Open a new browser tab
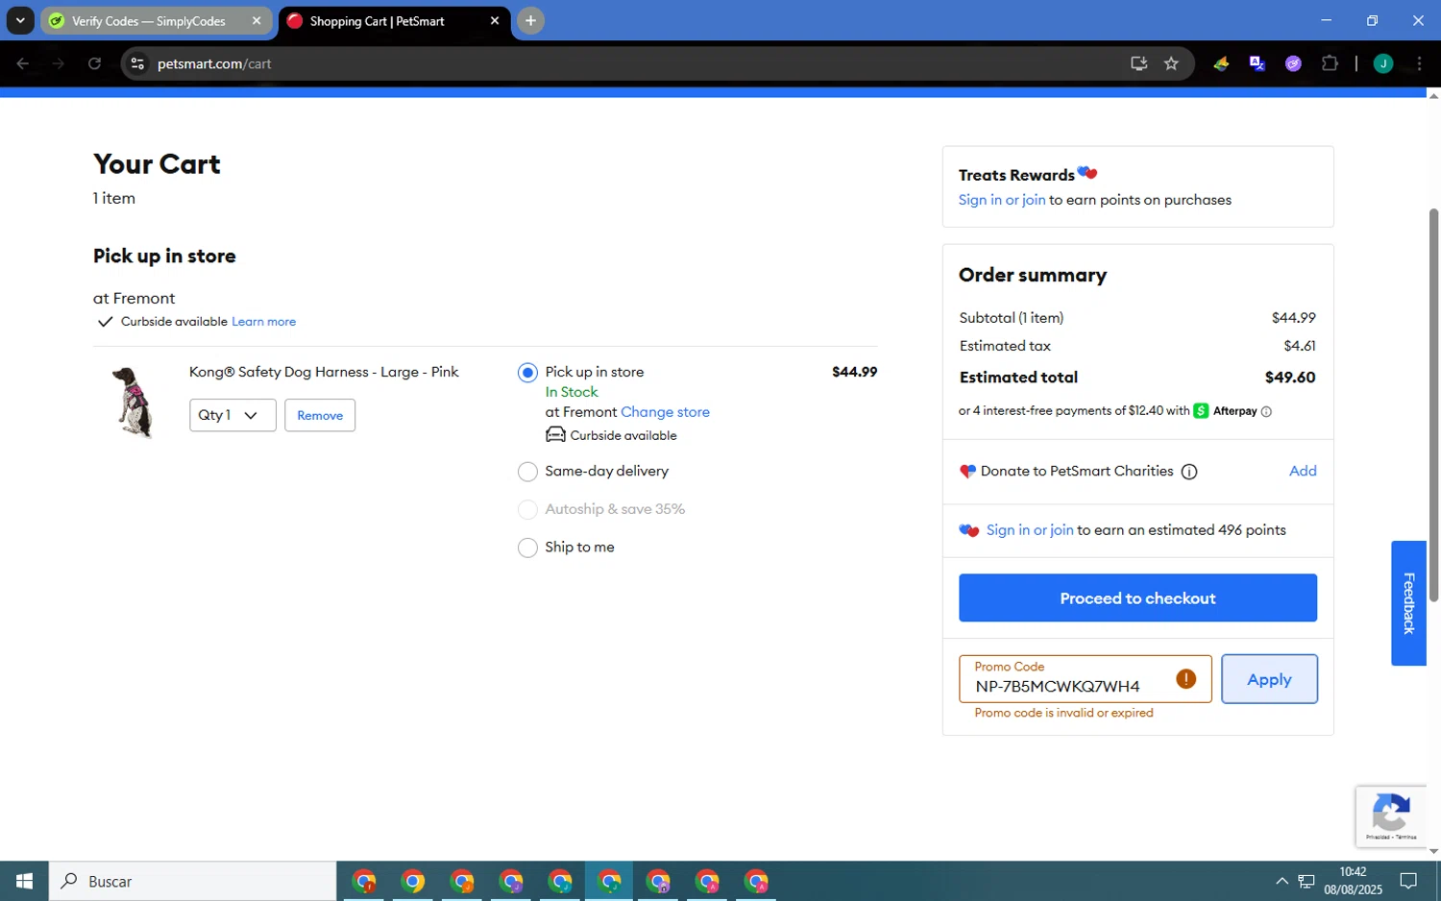The width and height of the screenshot is (1441, 901). [530, 21]
